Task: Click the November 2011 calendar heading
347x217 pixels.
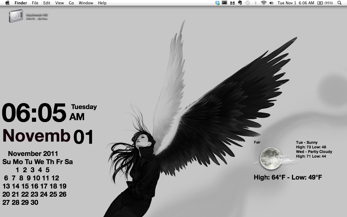Action: pyautogui.click(x=33, y=154)
